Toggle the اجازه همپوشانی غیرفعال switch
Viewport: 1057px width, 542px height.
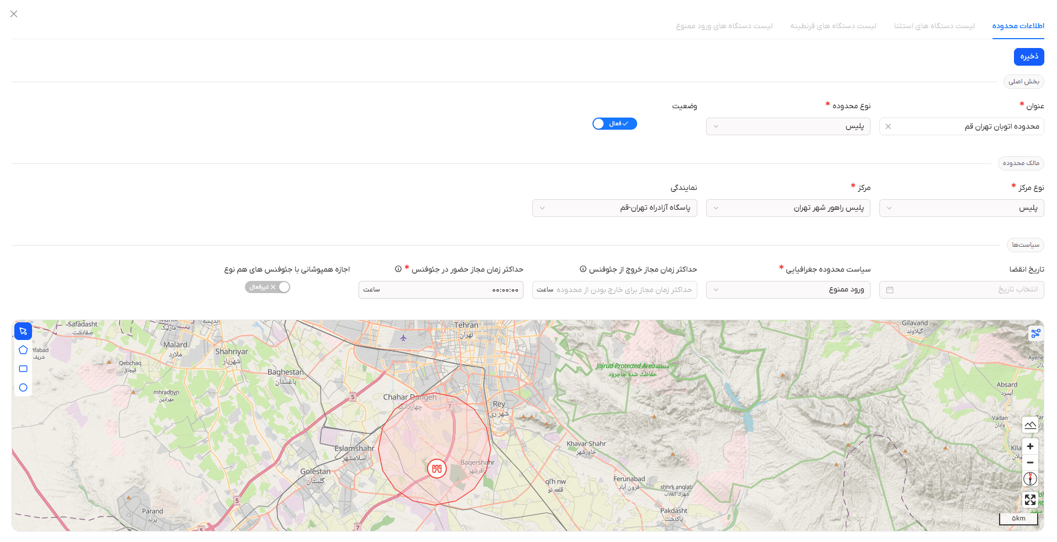[x=268, y=287]
